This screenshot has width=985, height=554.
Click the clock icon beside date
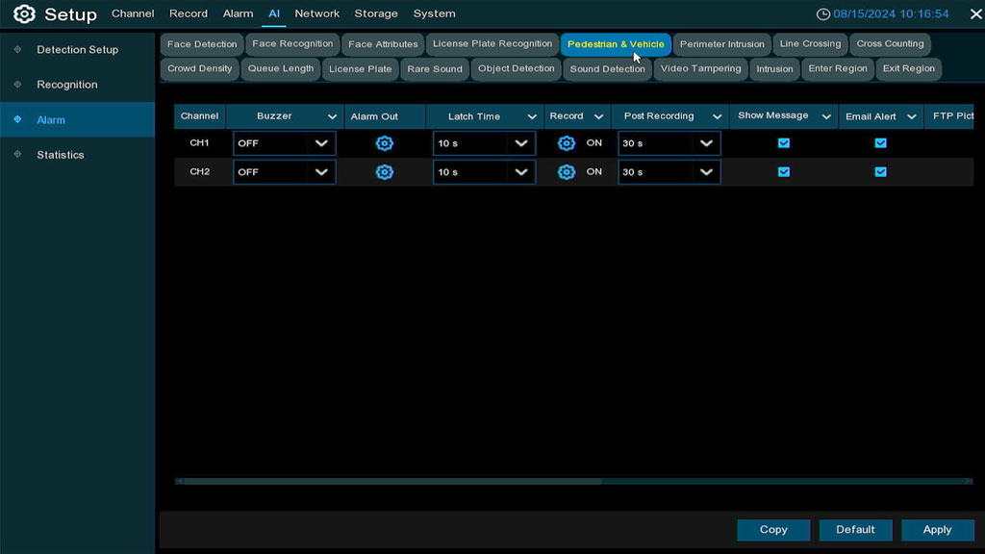(822, 14)
